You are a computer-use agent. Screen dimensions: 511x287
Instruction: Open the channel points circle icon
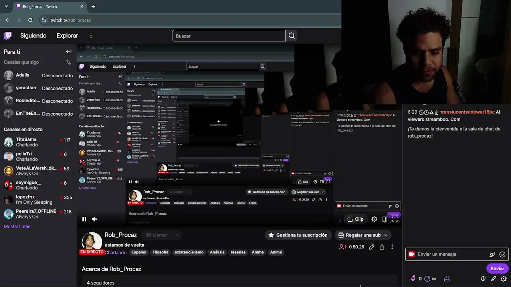point(427,279)
